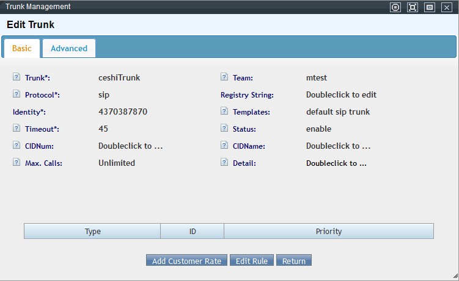Click the enable Status value
459x281 pixels.
click(318, 129)
